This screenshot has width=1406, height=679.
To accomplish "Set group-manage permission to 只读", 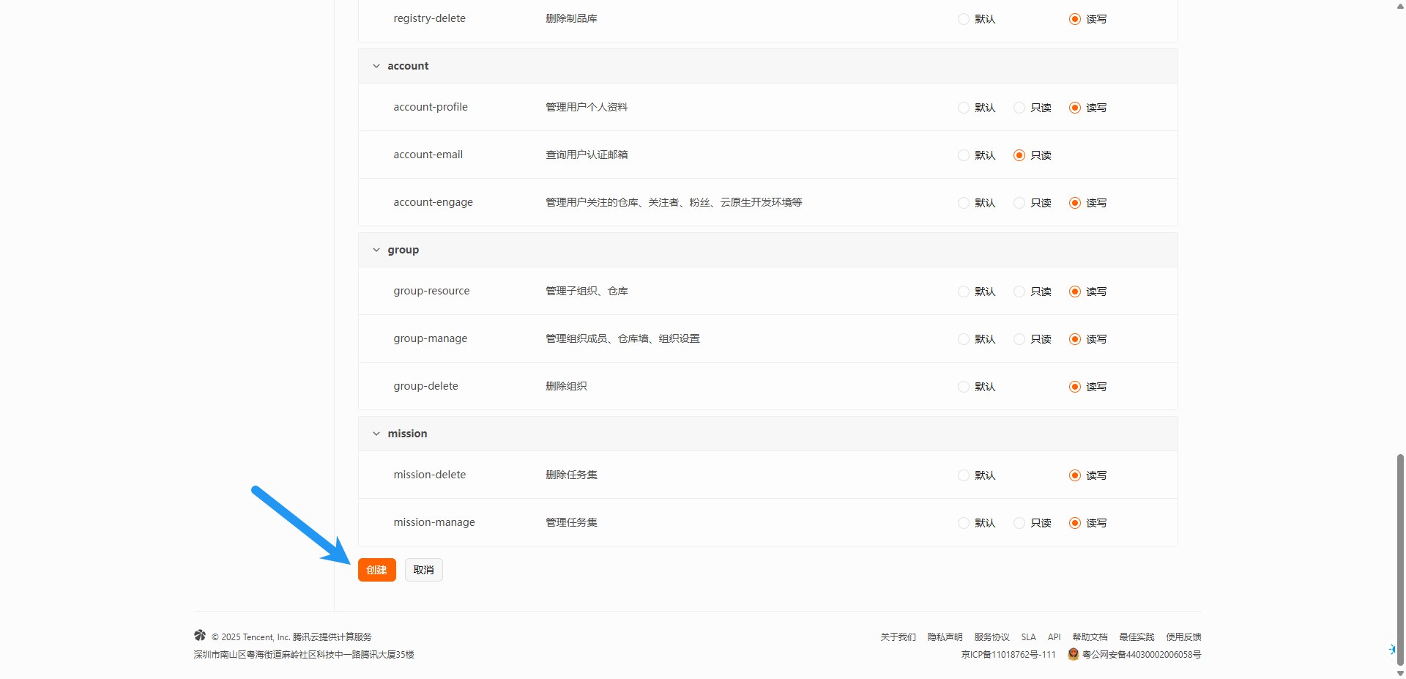I will click(x=1019, y=339).
